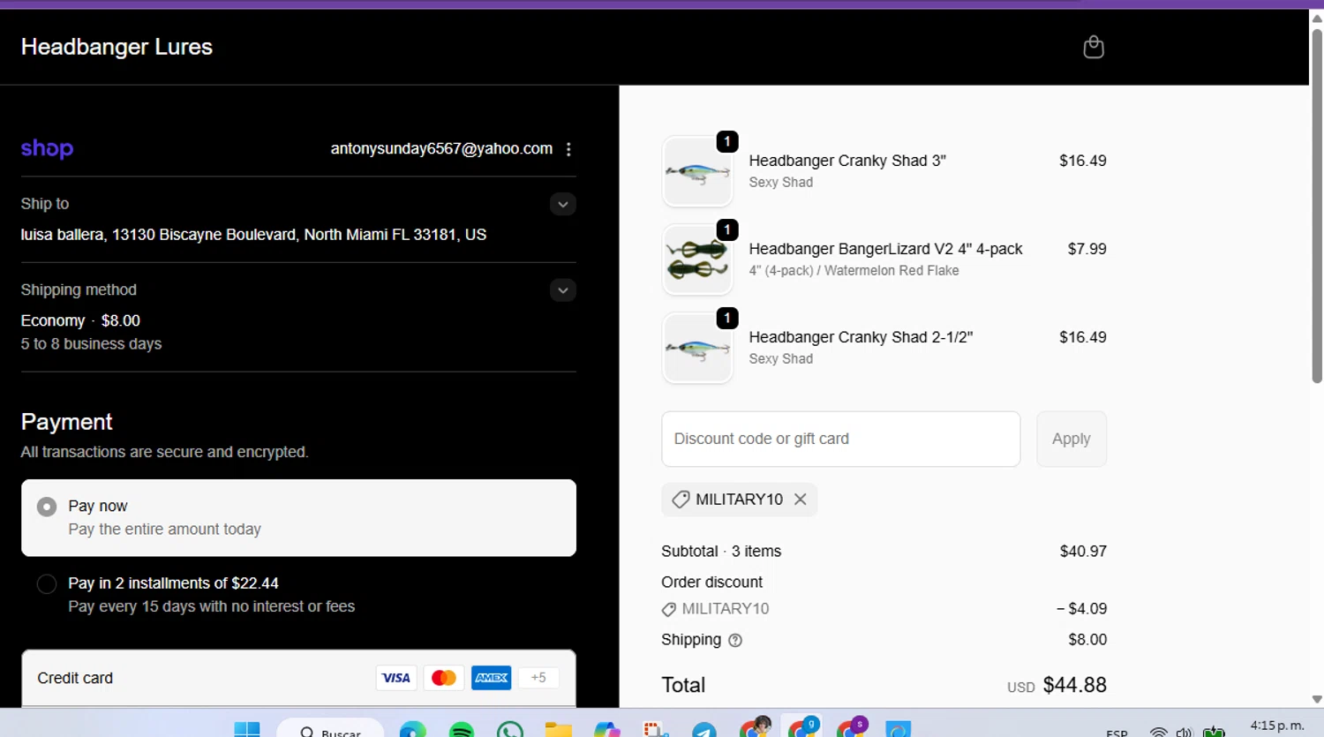This screenshot has width=1324, height=737.
Task: Open Telegram from the taskbar
Action: [x=703, y=730]
